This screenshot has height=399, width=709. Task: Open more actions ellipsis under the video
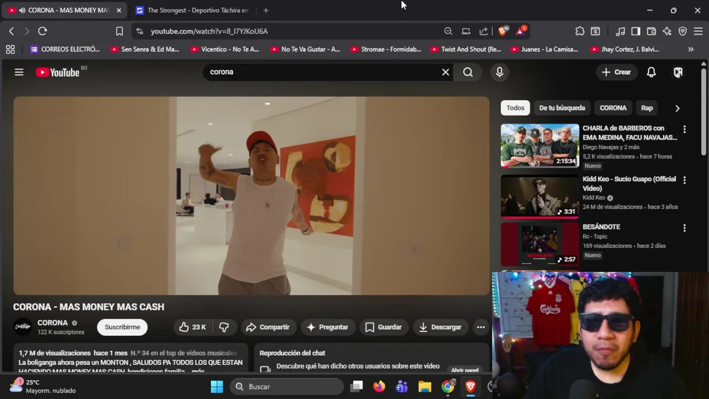pos(481,327)
